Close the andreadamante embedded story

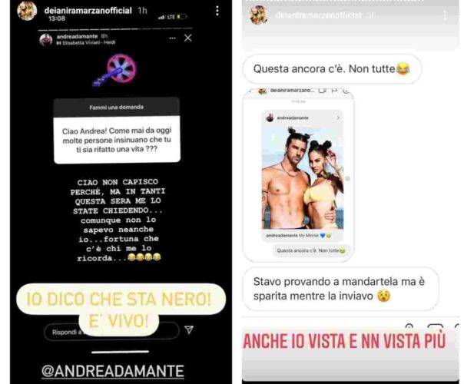pos(188,38)
